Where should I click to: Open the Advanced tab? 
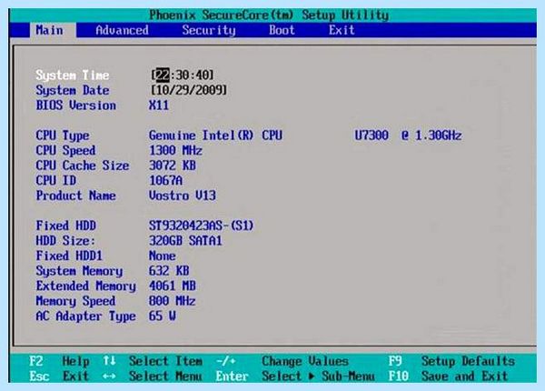[x=122, y=30]
